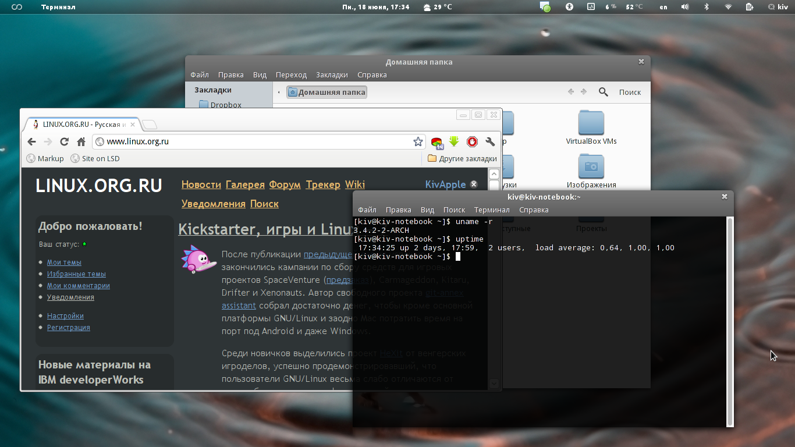Open Уведомления in the site header
This screenshot has width=795, height=447.
pyautogui.click(x=214, y=204)
